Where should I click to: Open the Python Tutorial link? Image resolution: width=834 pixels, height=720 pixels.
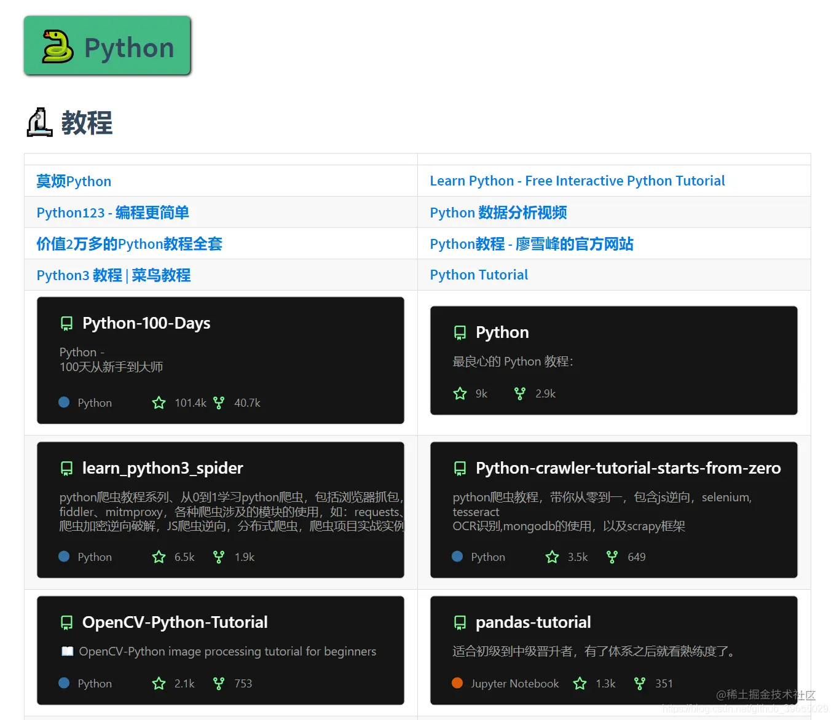(479, 275)
